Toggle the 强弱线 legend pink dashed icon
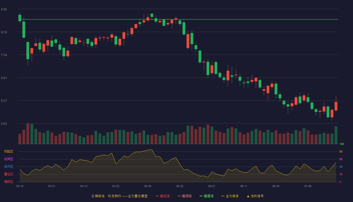Viewport: 353px width, 202px height. [179, 196]
